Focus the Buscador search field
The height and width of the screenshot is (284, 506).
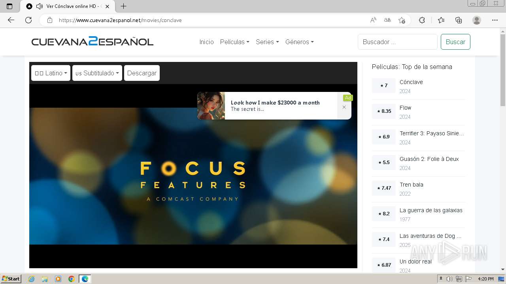pyautogui.click(x=398, y=42)
